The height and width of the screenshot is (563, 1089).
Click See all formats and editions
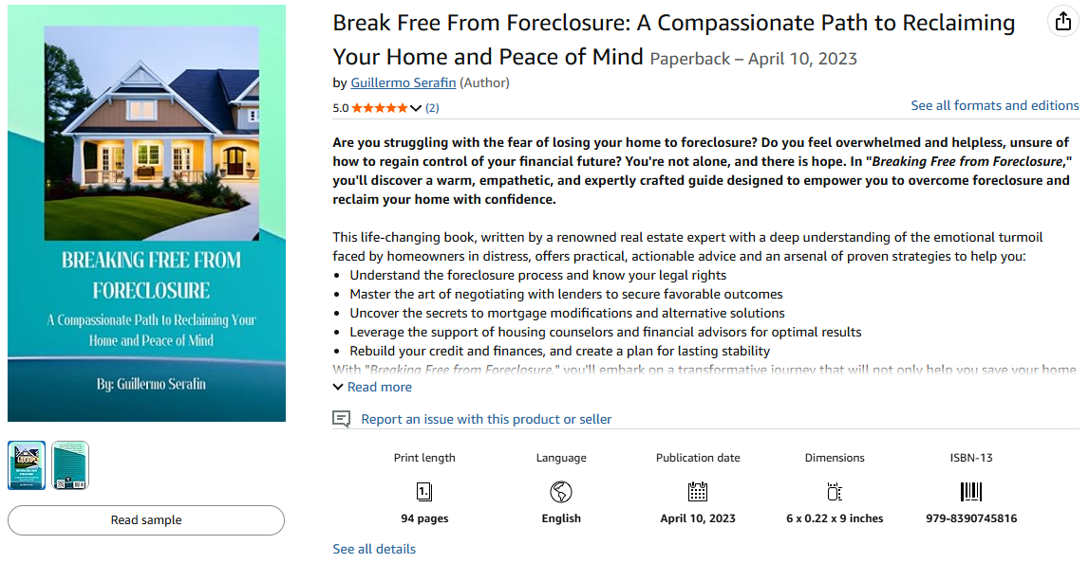tap(994, 105)
